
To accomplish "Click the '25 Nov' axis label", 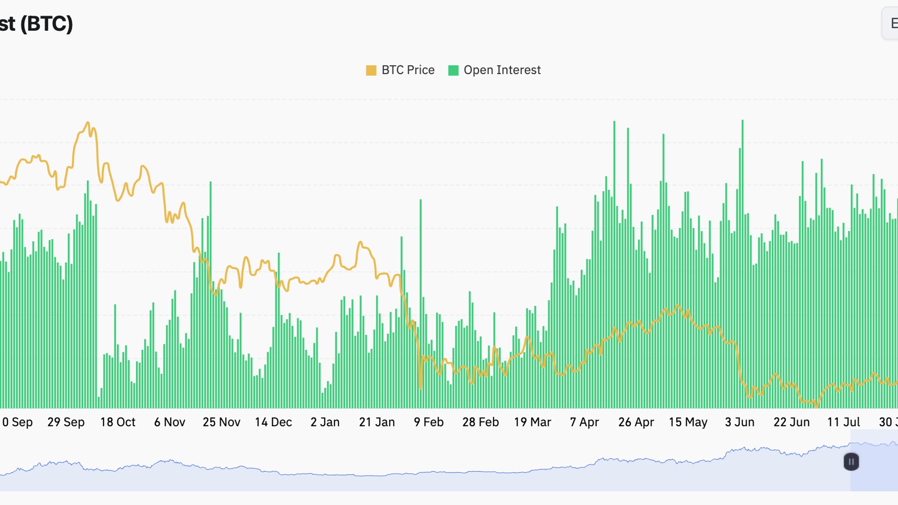I will [x=221, y=422].
